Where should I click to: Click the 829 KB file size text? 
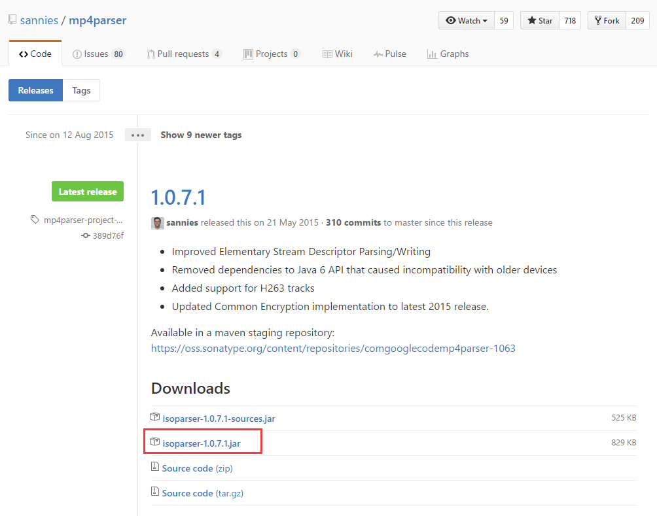[624, 442]
